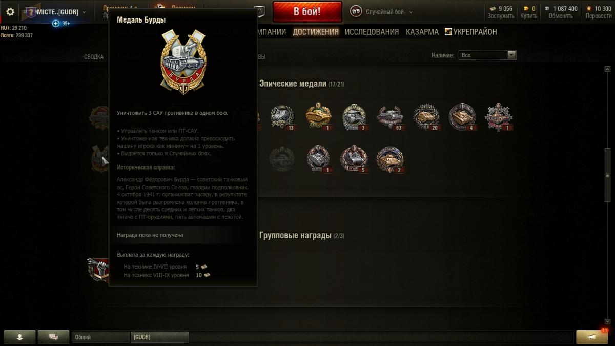Click the red В бой! button
The height and width of the screenshot is (346, 615).
[307, 12]
